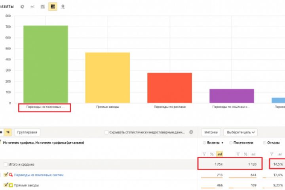Switch to map chart view
The height and width of the screenshot is (190, 285).
click(63, 7)
